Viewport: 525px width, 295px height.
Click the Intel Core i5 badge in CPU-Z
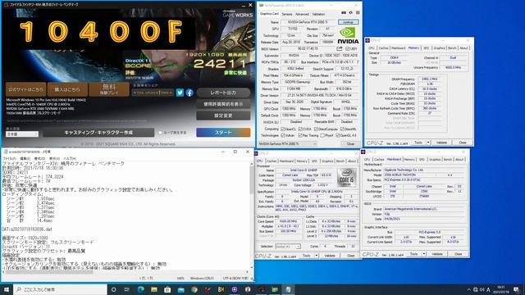click(347, 177)
